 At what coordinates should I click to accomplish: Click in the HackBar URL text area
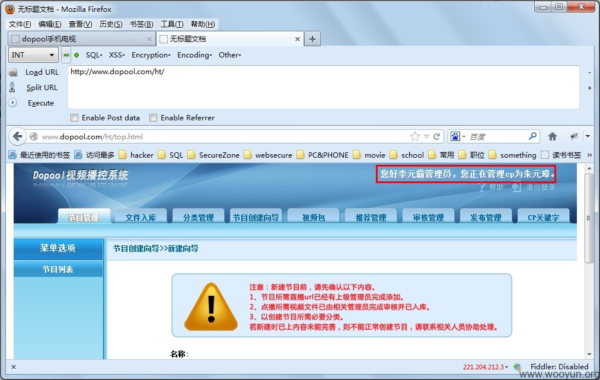323,87
